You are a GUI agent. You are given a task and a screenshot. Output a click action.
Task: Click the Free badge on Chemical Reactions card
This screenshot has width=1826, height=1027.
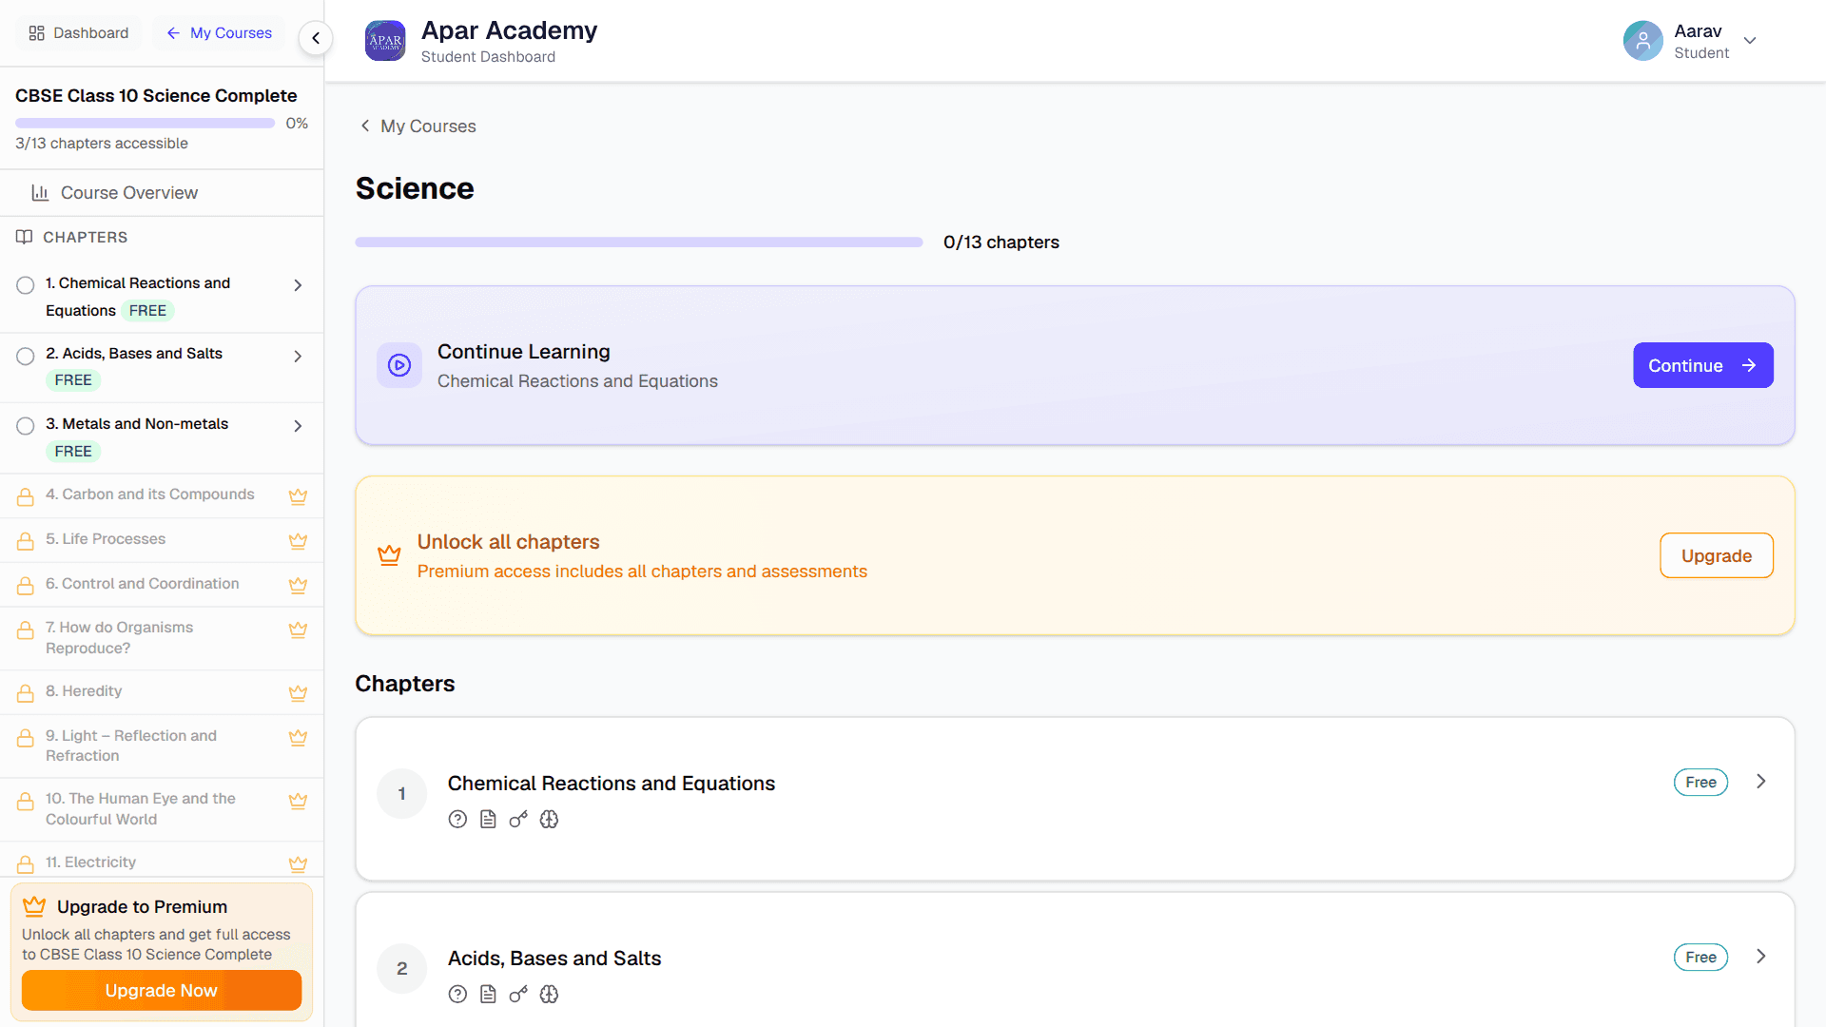1700,783
